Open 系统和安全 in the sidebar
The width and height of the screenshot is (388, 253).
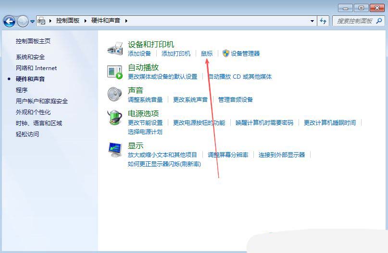click(30, 57)
